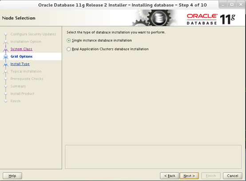Select Single instance database installation radio button
Screen dimensions: 246x181
[68, 40]
